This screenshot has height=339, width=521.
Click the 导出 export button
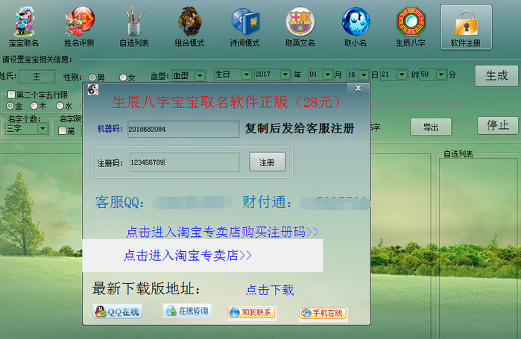431,127
